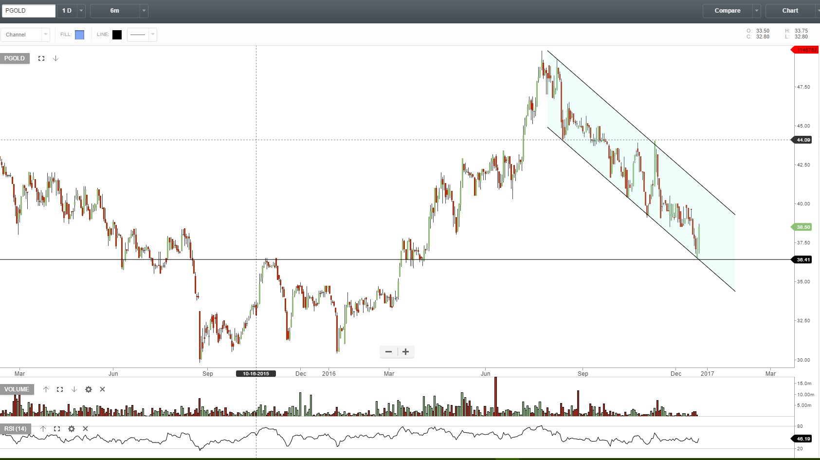Open the FILL color swatch

point(79,35)
